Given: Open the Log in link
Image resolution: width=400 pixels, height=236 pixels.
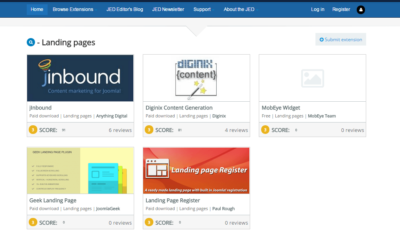Looking at the screenshot, I should pos(318,9).
